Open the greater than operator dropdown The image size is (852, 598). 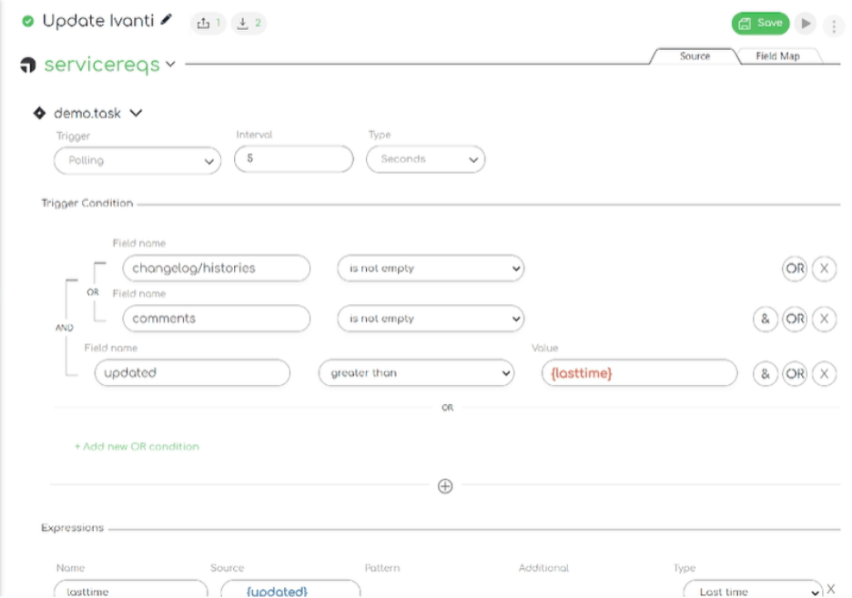[416, 373]
